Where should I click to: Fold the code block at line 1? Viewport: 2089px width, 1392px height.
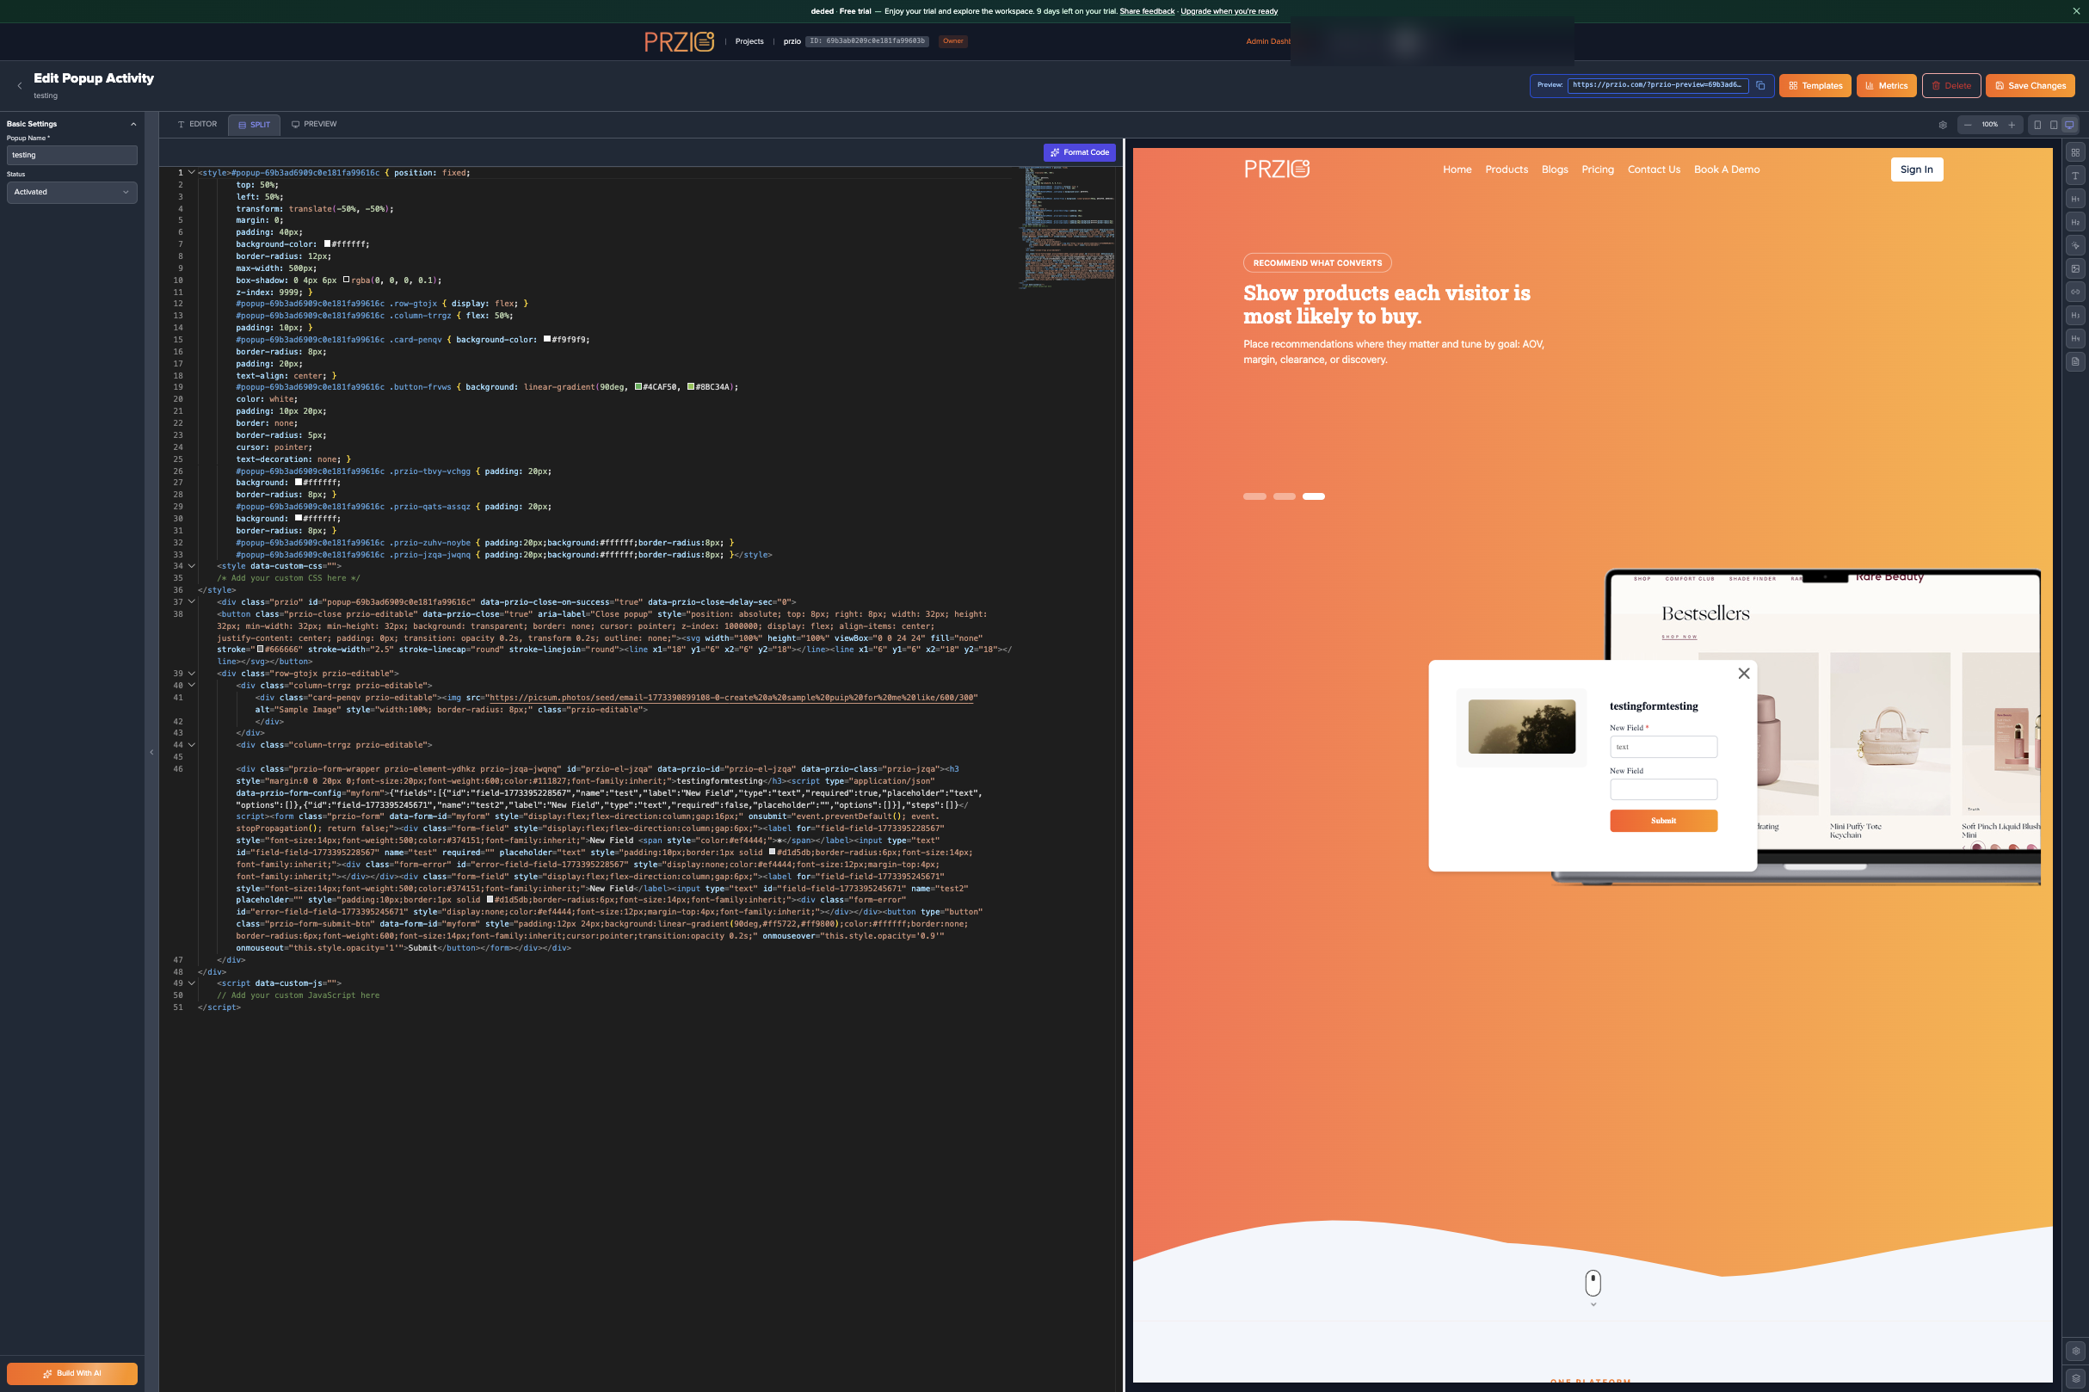point(191,172)
